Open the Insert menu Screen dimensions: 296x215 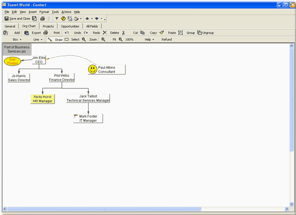pyautogui.click(x=33, y=12)
